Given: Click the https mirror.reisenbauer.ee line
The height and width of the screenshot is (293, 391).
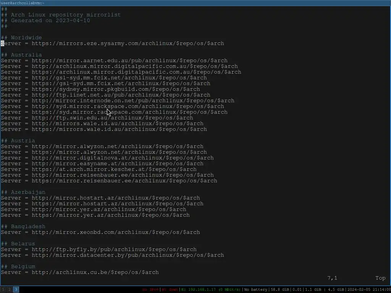Looking at the screenshot, I should click(109, 181).
